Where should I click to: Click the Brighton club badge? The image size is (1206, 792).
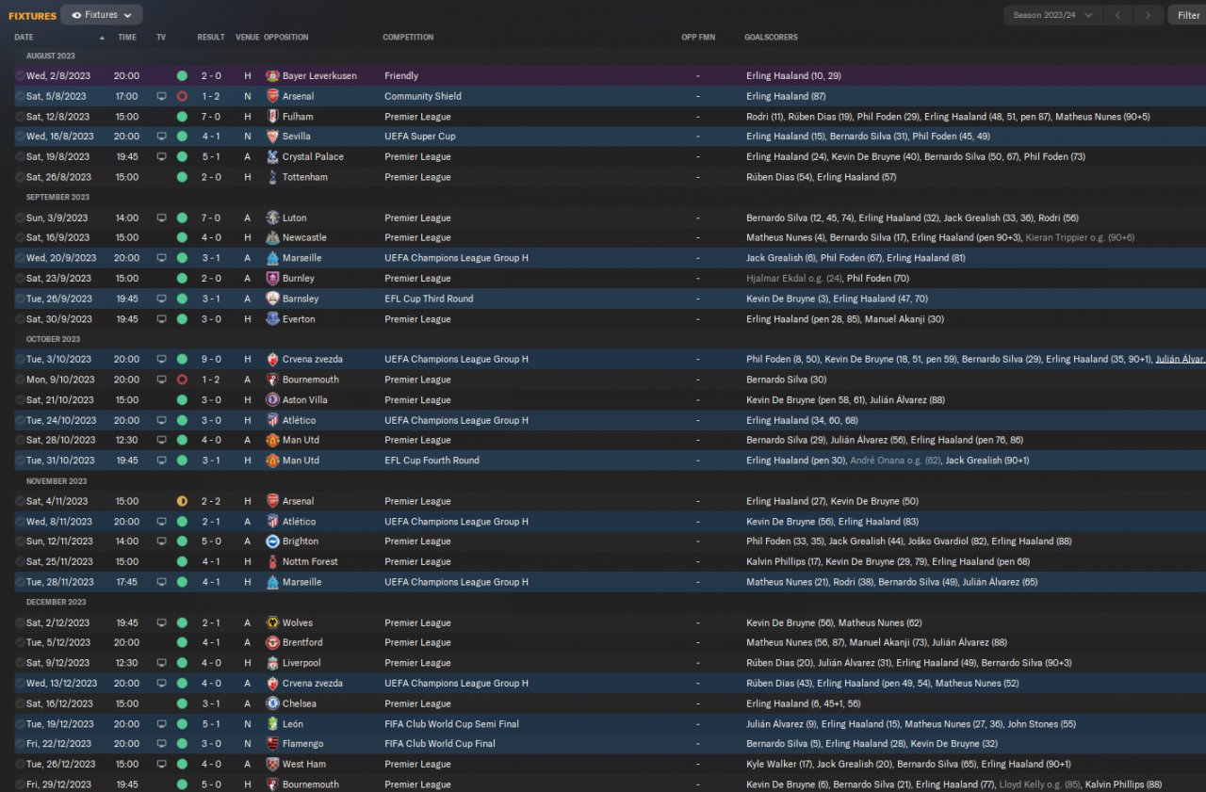point(272,541)
